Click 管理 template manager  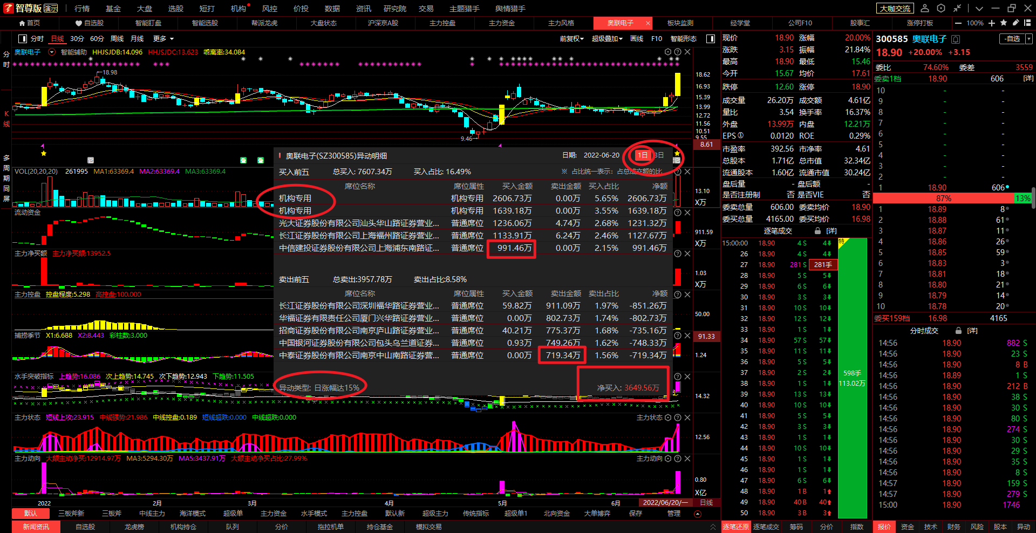tap(674, 513)
